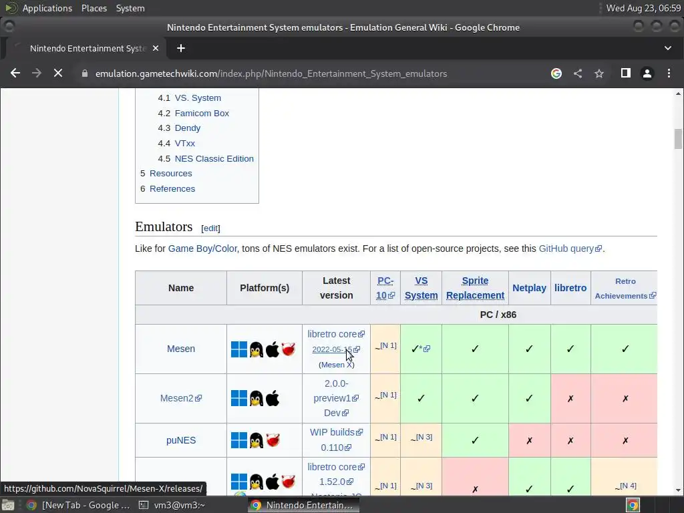This screenshot has height=513, width=684.
Task: Bookmark this page with the star icon
Action: (x=599, y=73)
